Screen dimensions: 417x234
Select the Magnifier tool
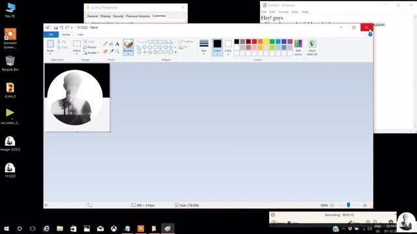[117, 51]
